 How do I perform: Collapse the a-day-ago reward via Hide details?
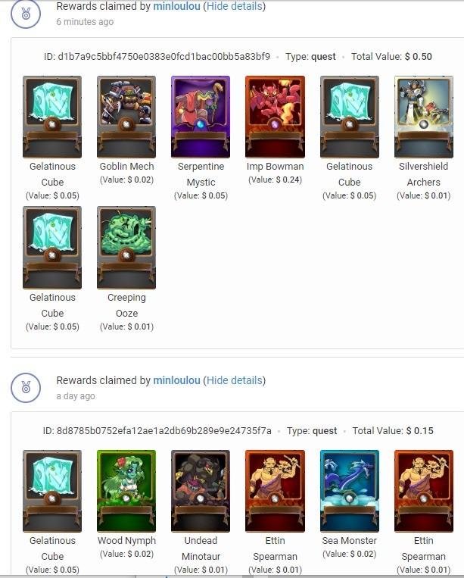[x=234, y=380]
